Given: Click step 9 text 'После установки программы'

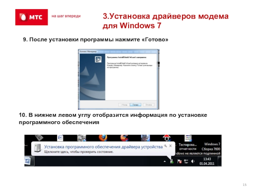Looking at the screenshot, I should coord(71,40).
